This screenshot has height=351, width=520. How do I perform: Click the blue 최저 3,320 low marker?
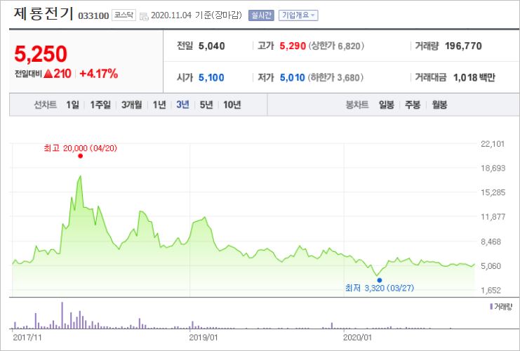pos(380,280)
